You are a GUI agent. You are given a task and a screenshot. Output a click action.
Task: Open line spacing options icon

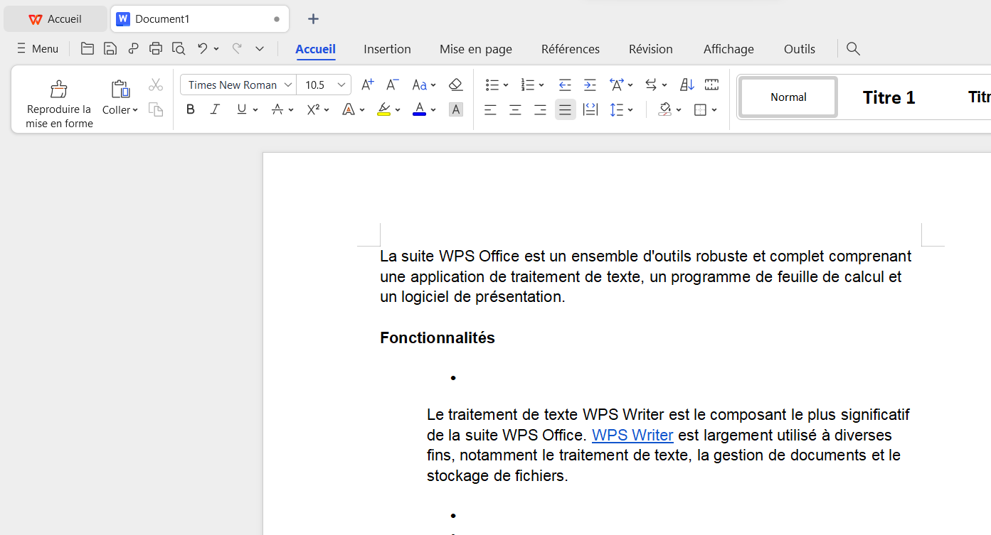pyautogui.click(x=616, y=109)
